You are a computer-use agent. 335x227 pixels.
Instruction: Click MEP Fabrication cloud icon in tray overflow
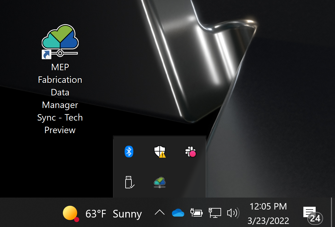click(160, 182)
